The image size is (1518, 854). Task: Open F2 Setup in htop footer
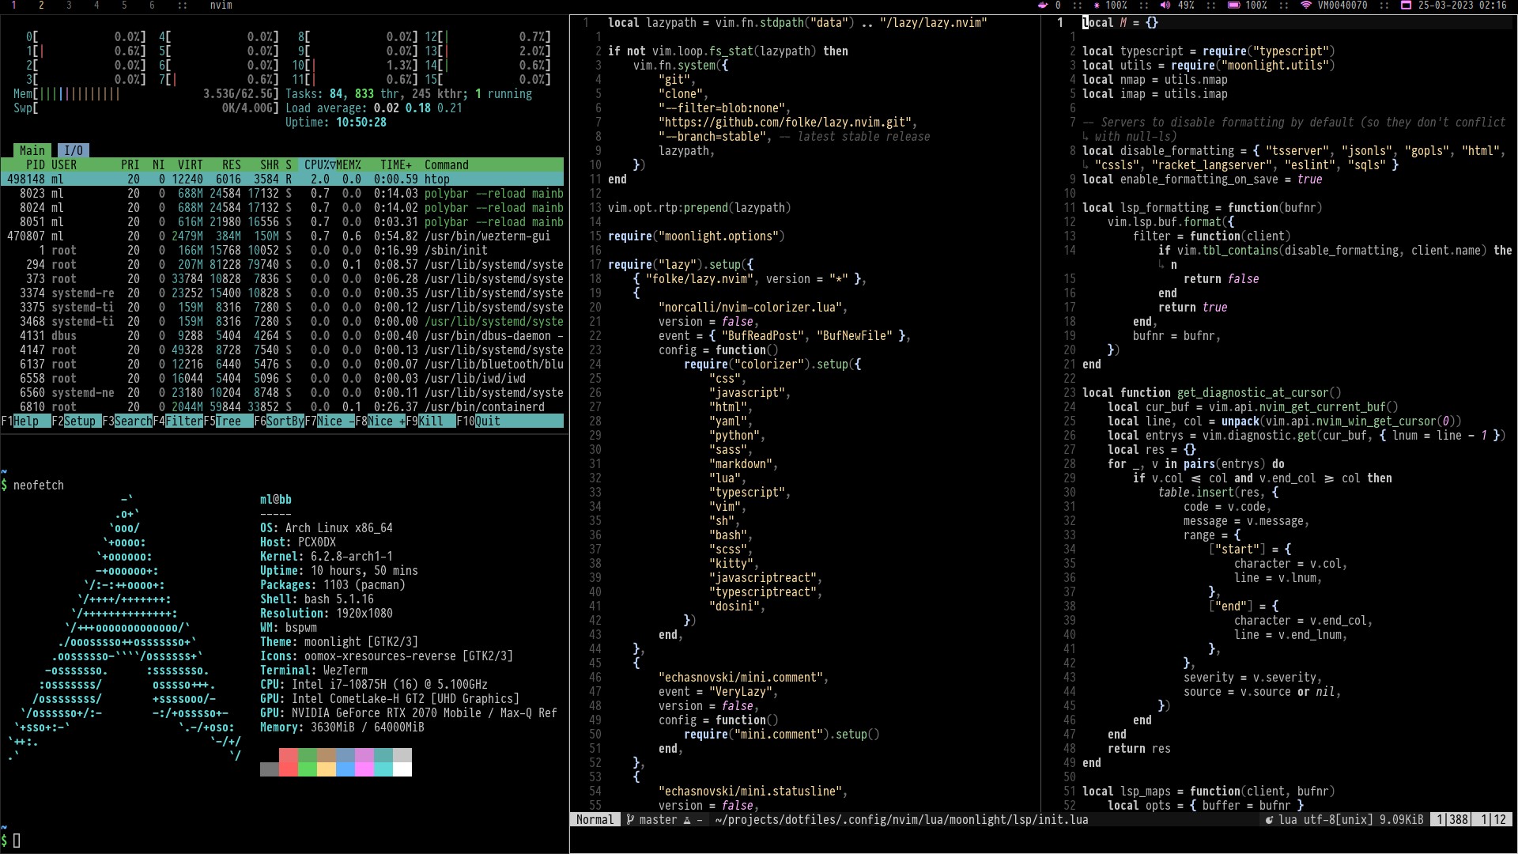click(x=79, y=421)
